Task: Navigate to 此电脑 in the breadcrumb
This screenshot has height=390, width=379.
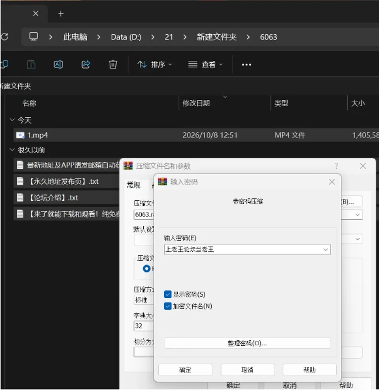Action: 75,37
